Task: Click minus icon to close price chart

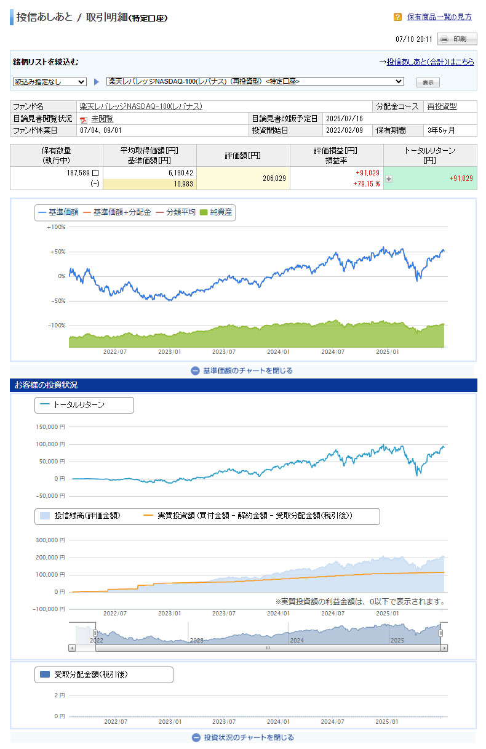Action: (x=195, y=370)
